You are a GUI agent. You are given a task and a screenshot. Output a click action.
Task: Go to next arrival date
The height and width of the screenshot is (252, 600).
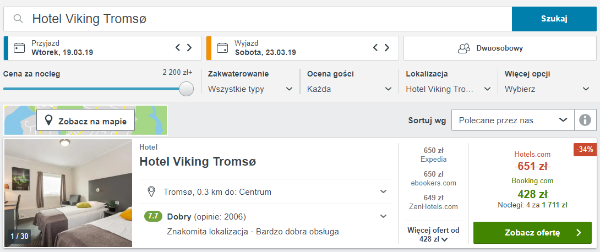[189, 48]
